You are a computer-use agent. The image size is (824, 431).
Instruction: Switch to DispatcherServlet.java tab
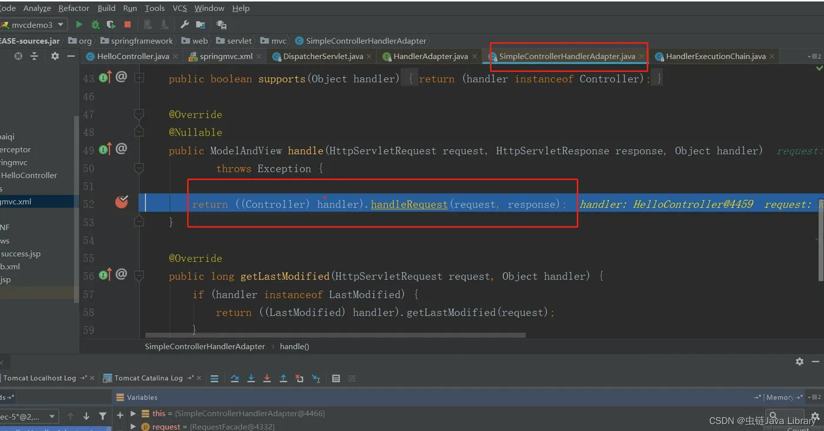323,56
